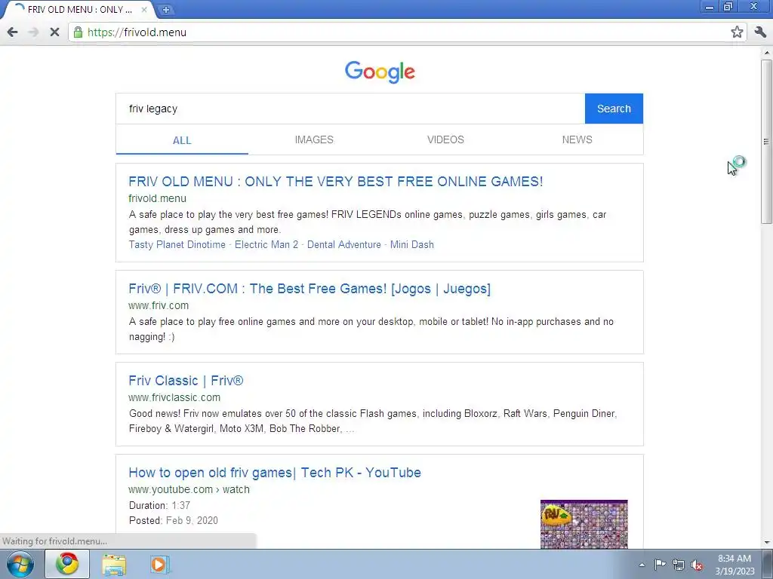Click the www.frivclassic.com result URL
The width and height of the screenshot is (773, 579).
point(174,397)
